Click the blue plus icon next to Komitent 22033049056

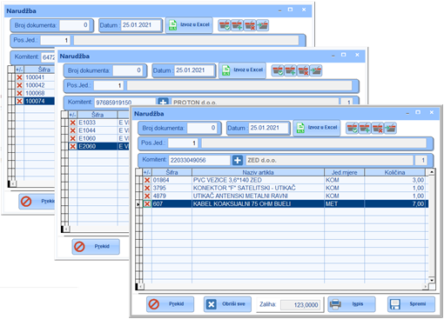tap(238, 160)
